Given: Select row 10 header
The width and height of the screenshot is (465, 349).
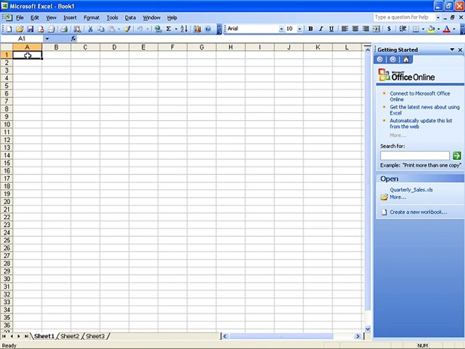Looking at the screenshot, I should 6,125.
